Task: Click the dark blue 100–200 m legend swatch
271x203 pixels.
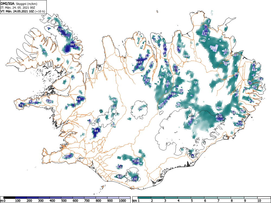Action: (x=21, y=198)
